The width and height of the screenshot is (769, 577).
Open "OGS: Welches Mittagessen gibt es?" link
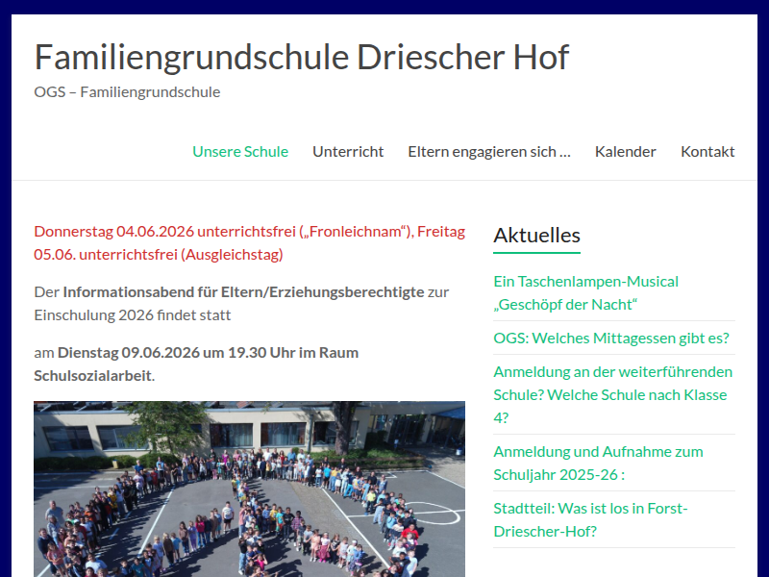(x=611, y=339)
